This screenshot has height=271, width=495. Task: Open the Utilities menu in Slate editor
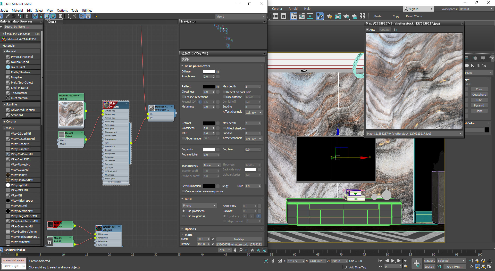pos(87,11)
